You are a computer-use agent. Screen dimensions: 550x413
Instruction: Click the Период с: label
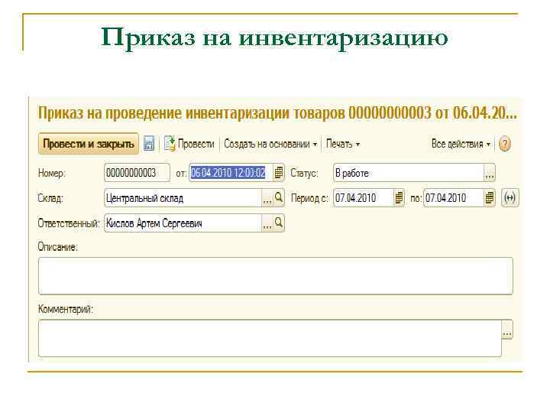(x=309, y=198)
